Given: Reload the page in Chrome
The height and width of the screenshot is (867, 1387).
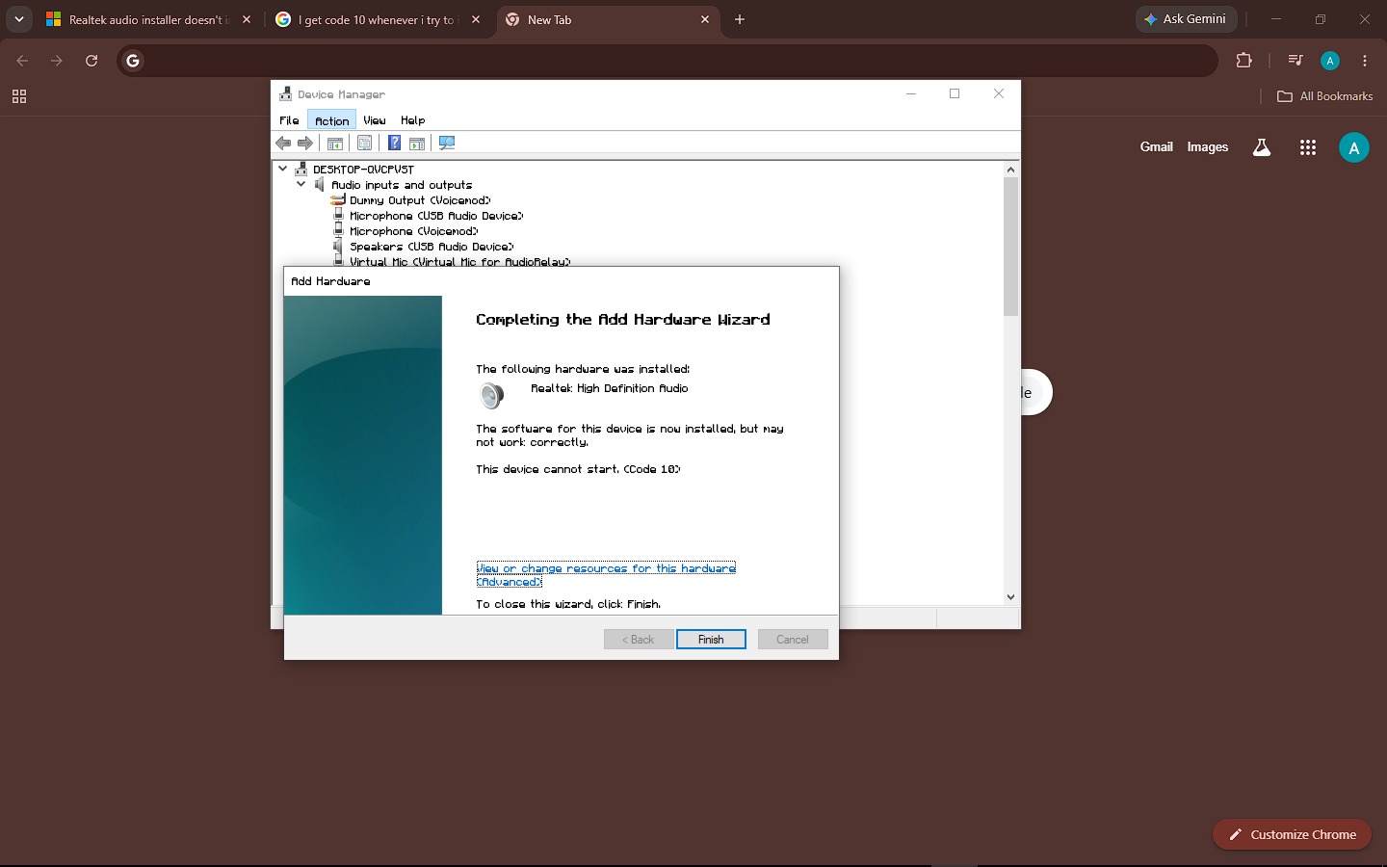Looking at the screenshot, I should pos(92,61).
